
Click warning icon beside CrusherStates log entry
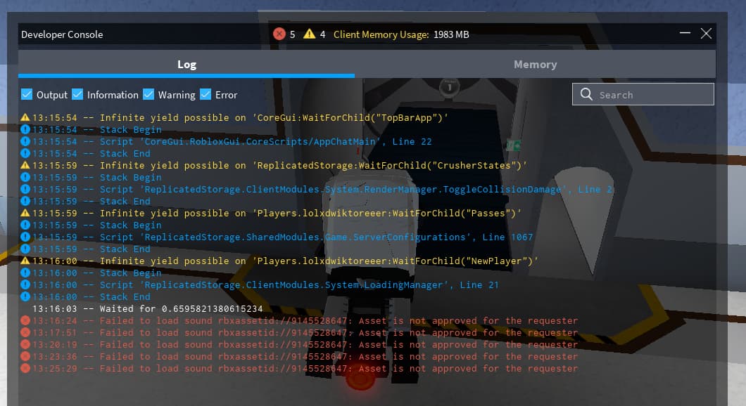click(x=25, y=165)
